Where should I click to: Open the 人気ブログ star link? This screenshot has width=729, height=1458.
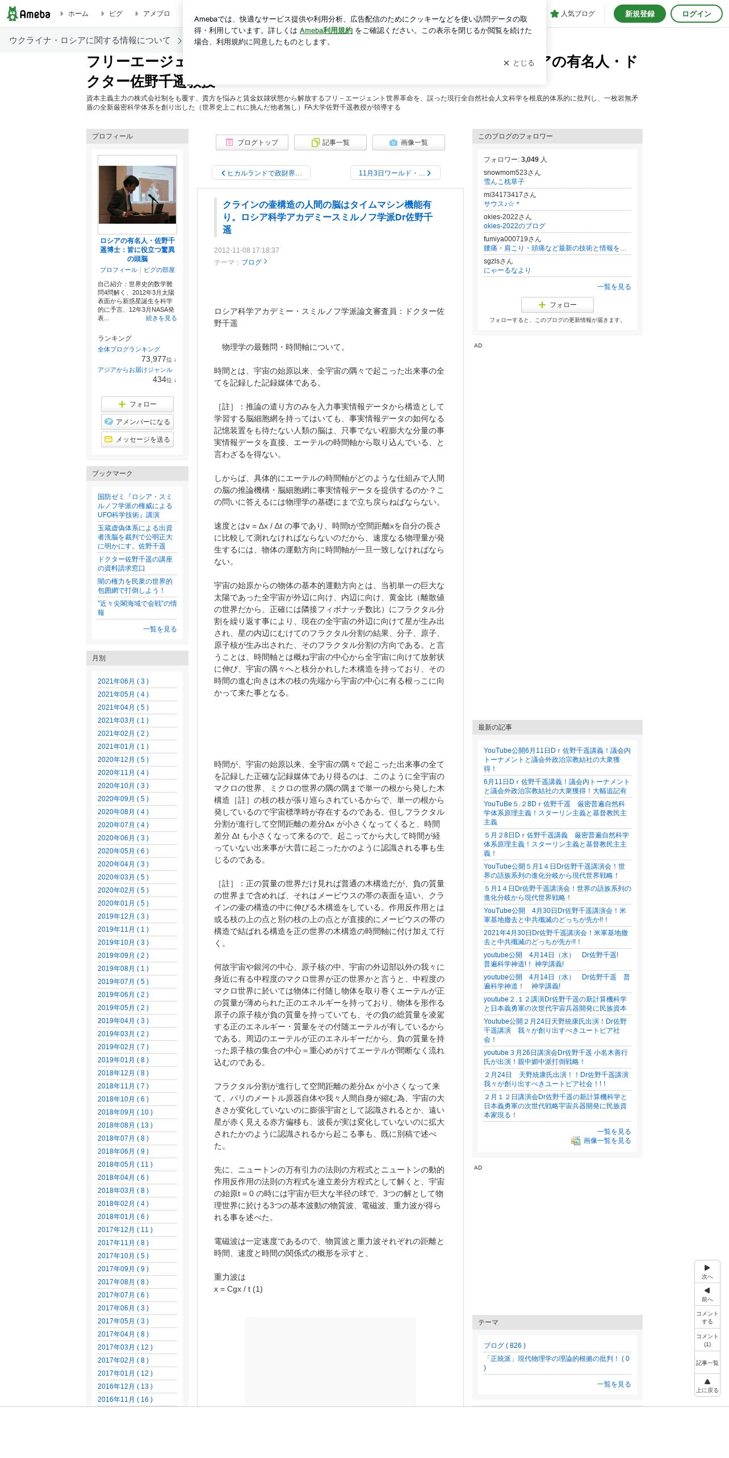tap(572, 14)
